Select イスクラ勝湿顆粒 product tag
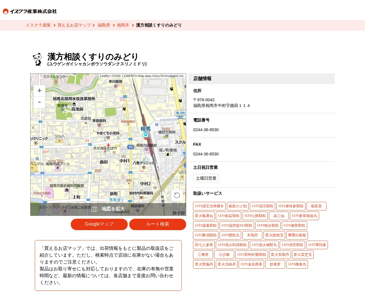 click(x=206, y=235)
